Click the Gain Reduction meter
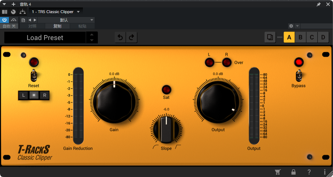 78,106
